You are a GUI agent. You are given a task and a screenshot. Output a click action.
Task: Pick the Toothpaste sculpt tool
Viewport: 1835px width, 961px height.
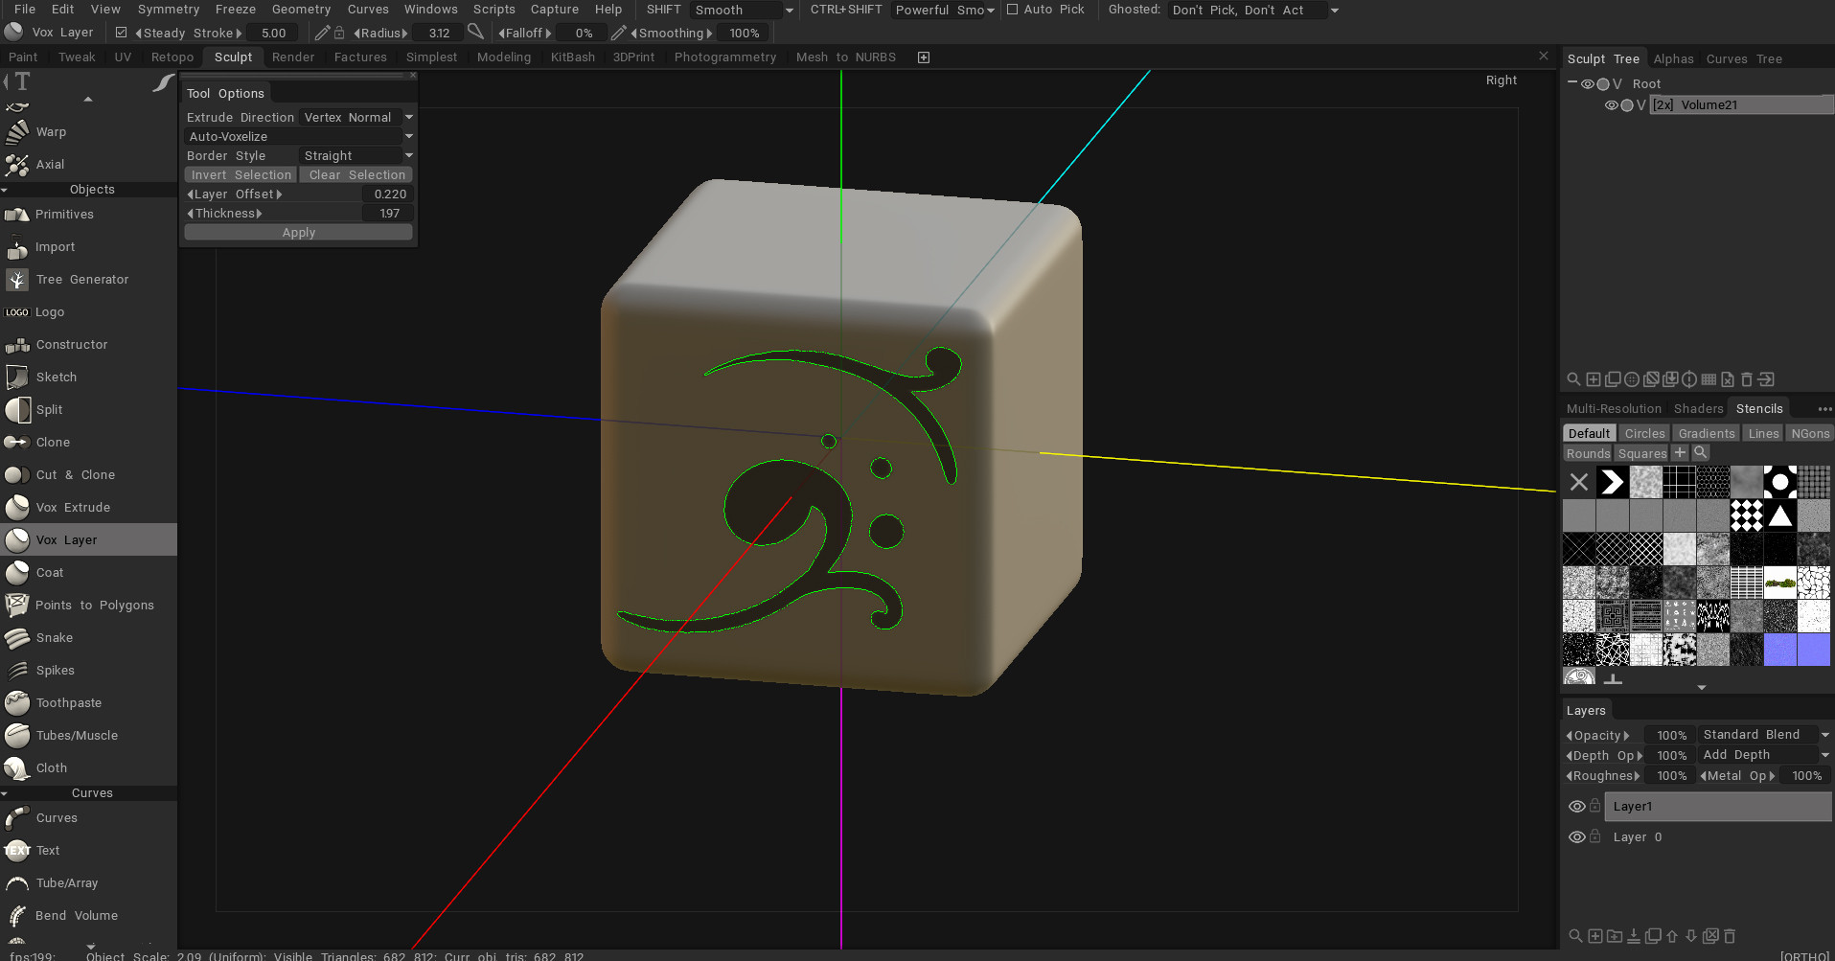point(68,703)
